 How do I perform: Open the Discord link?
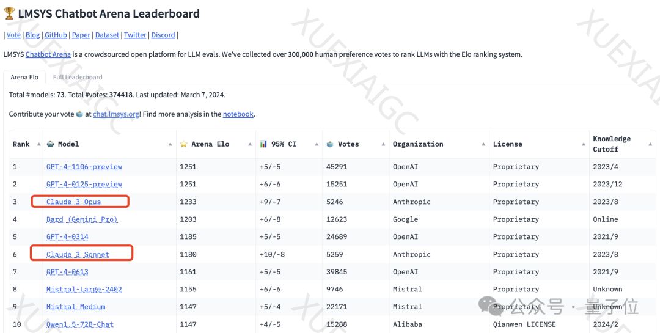(163, 35)
